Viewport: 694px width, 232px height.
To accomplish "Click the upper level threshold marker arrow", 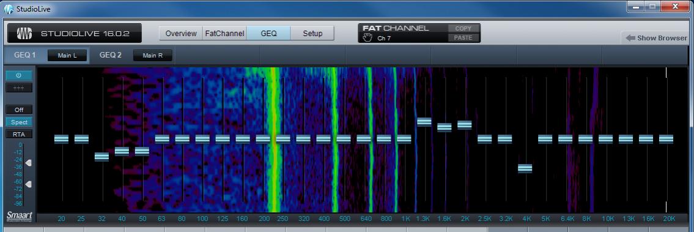I will click(x=29, y=163).
